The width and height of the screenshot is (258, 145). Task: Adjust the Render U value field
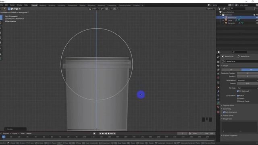point(248,76)
